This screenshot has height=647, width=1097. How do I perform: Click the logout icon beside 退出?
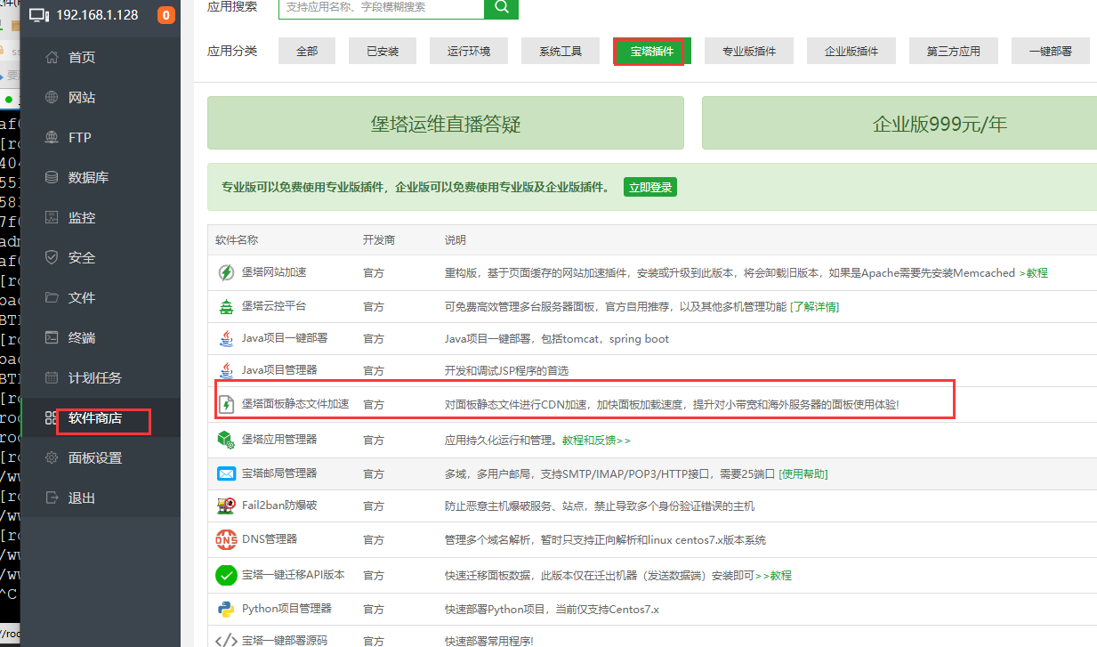point(52,497)
